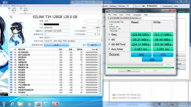Toggle the Seq test checkbox

[x=109, y=34]
